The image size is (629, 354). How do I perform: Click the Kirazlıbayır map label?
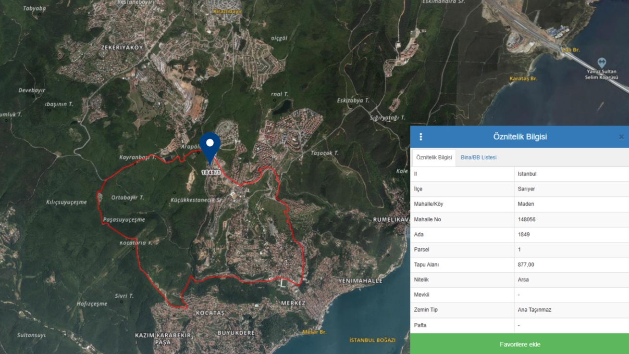pyautogui.click(x=228, y=11)
